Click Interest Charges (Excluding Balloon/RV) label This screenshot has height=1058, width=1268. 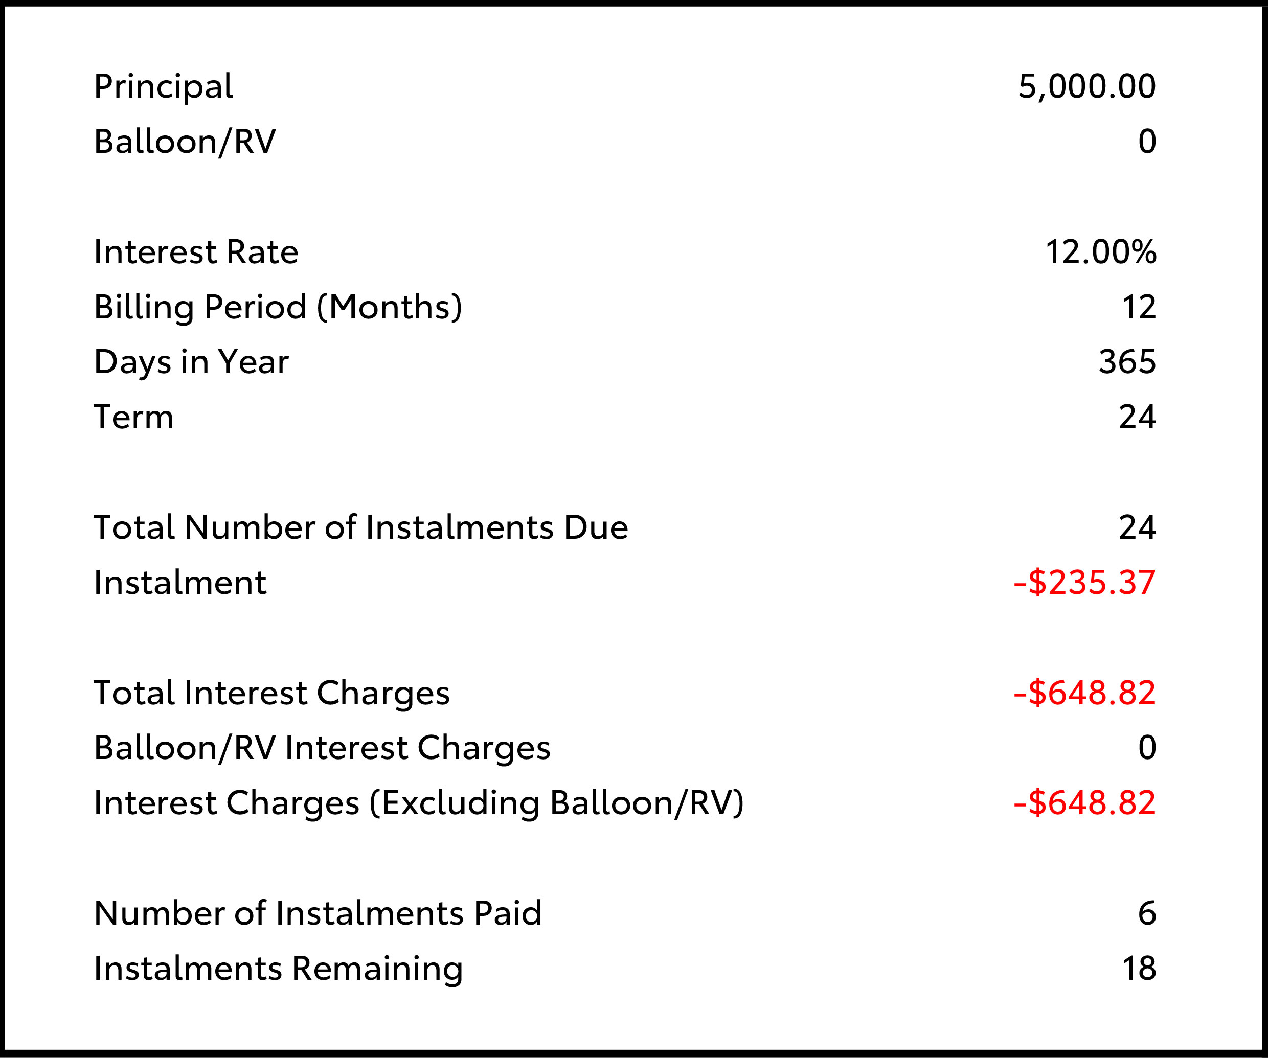419,803
